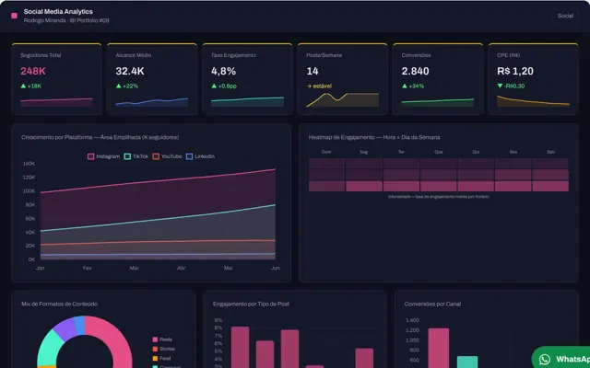Click the Conversões por Canal title
The width and height of the screenshot is (590, 368).
[432, 304]
